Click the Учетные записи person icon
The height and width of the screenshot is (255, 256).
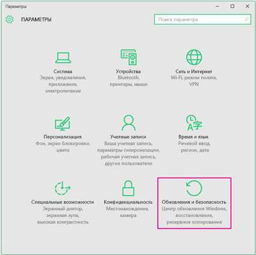(128, 123)
